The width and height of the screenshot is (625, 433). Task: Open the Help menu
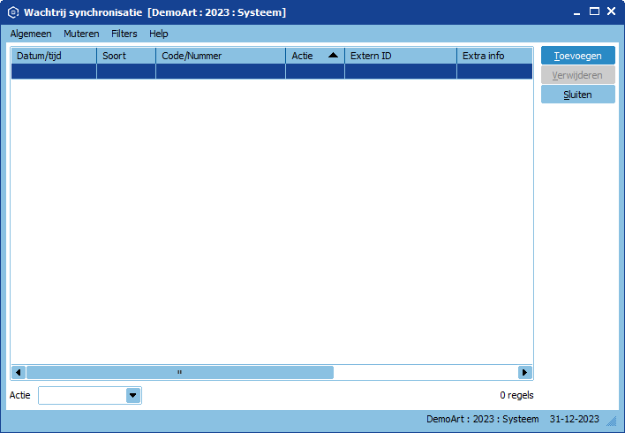[159, 34]
